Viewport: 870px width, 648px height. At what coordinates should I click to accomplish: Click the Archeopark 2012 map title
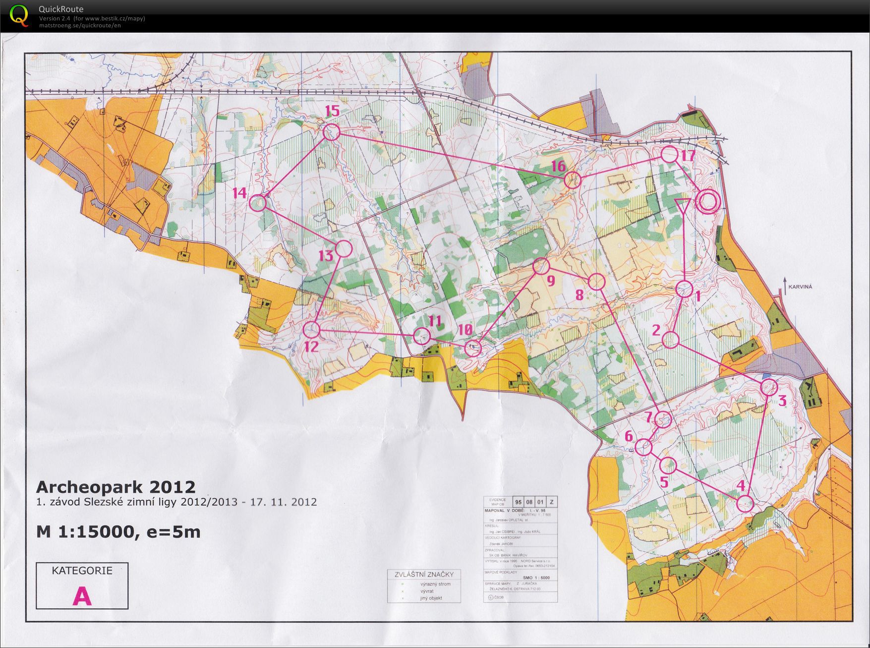pos(116,486)
